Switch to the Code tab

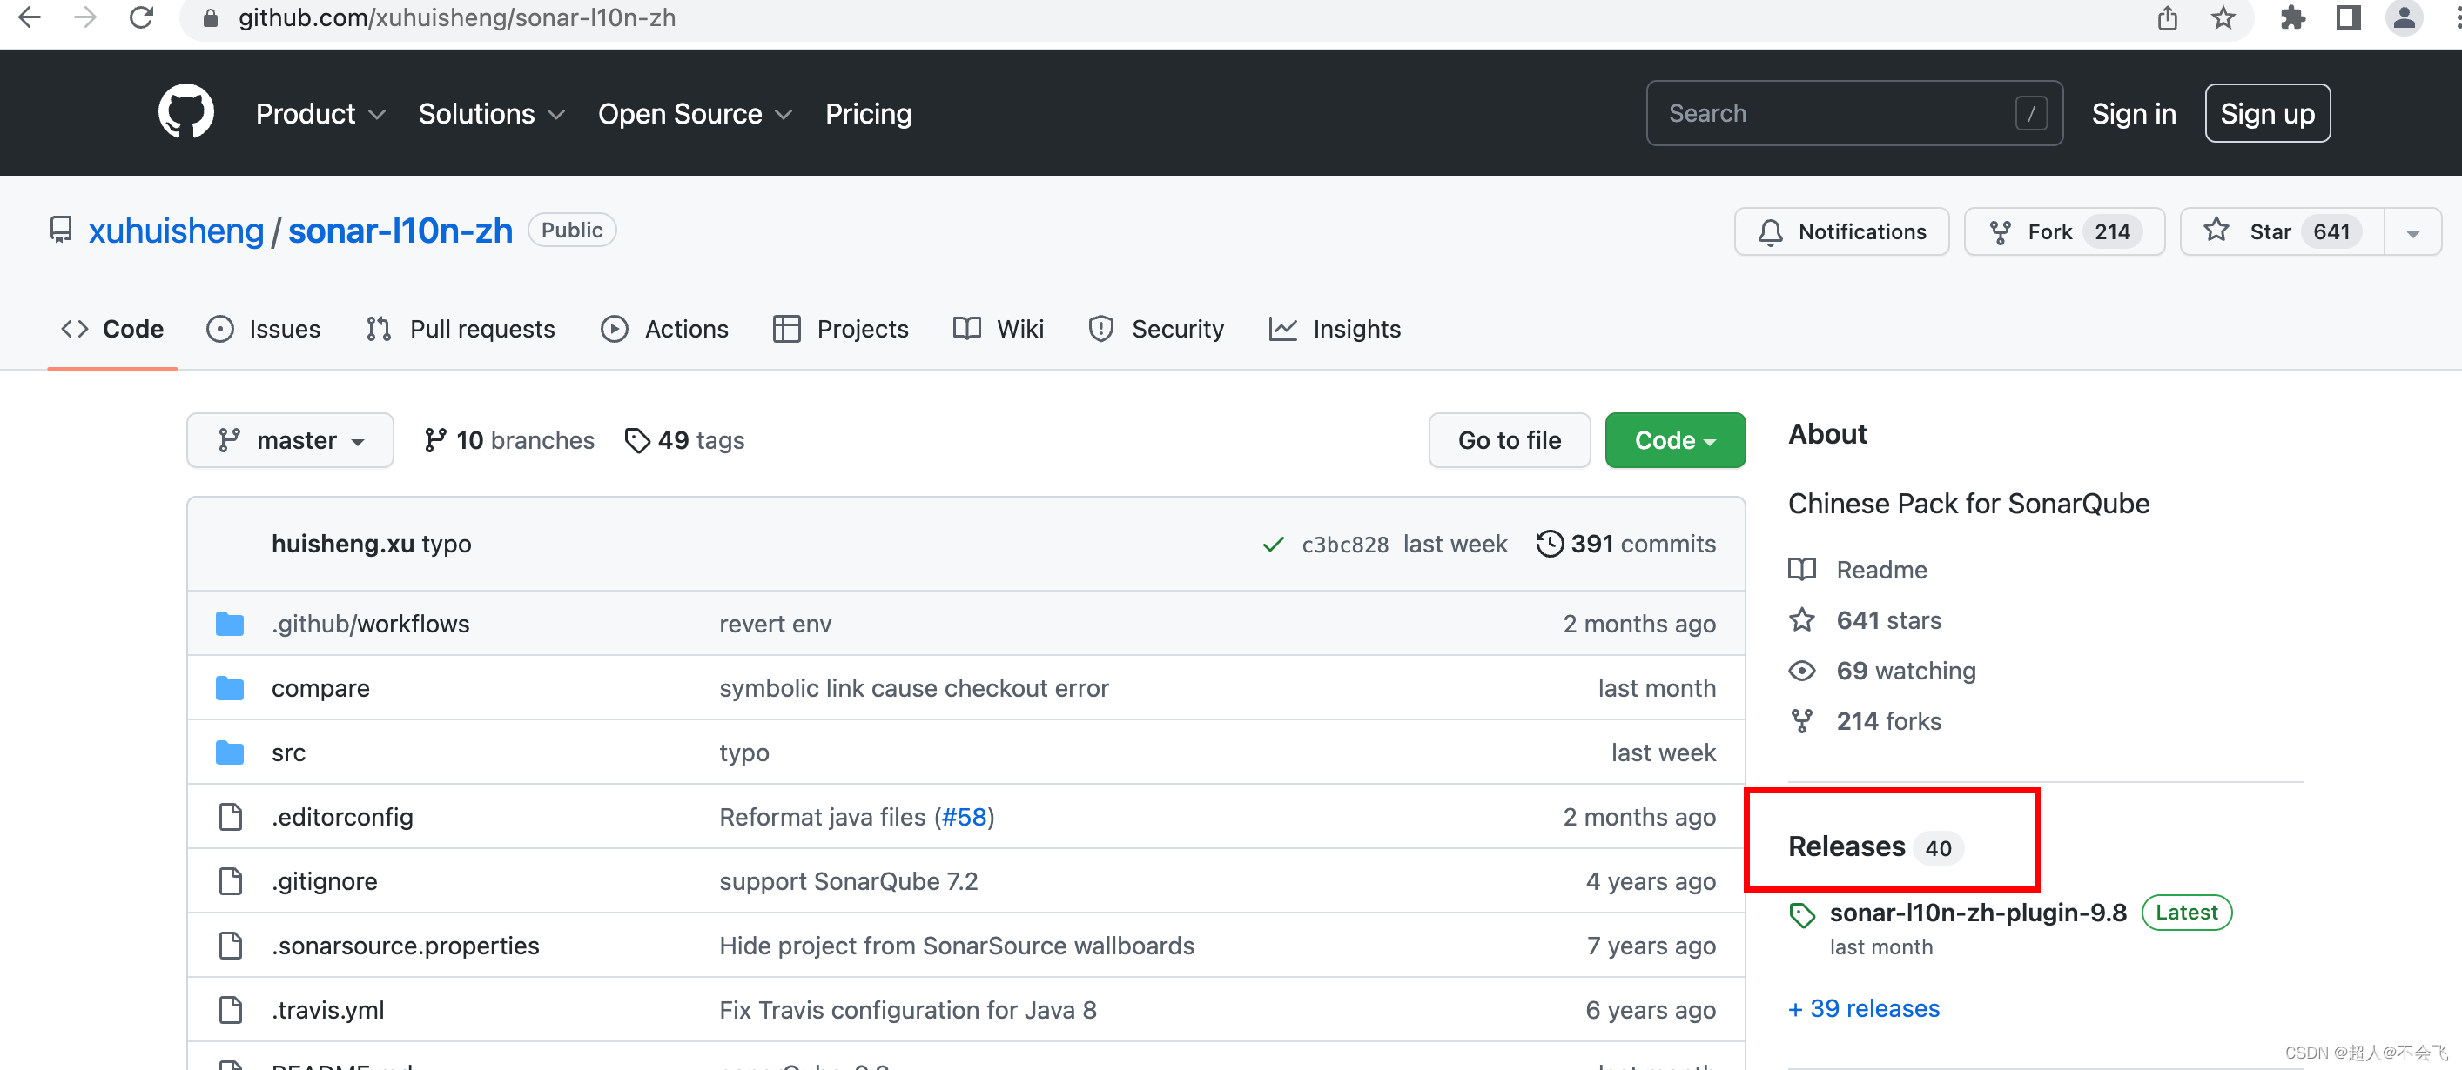(x=111, y=329)
